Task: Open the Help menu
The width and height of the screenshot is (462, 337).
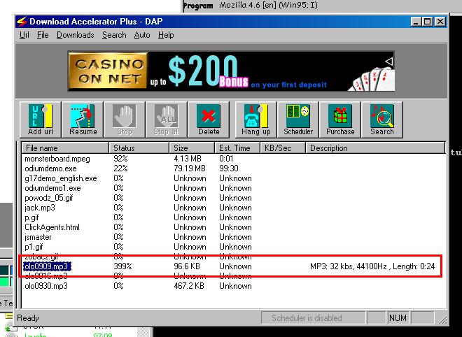Action: [166, 35]
